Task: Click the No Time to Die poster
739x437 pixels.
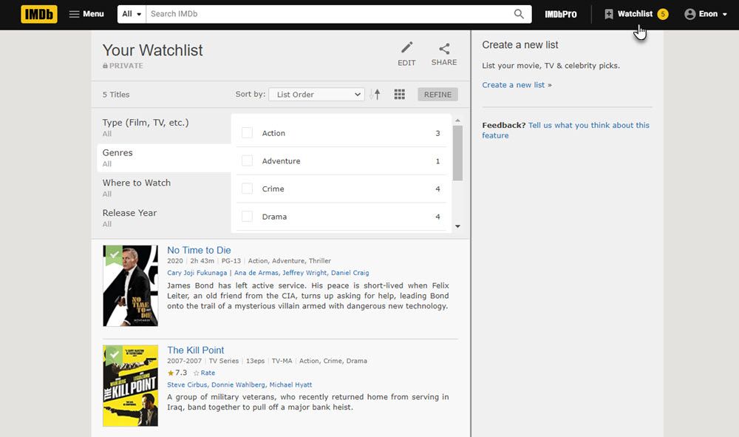Action: [131, 285]
